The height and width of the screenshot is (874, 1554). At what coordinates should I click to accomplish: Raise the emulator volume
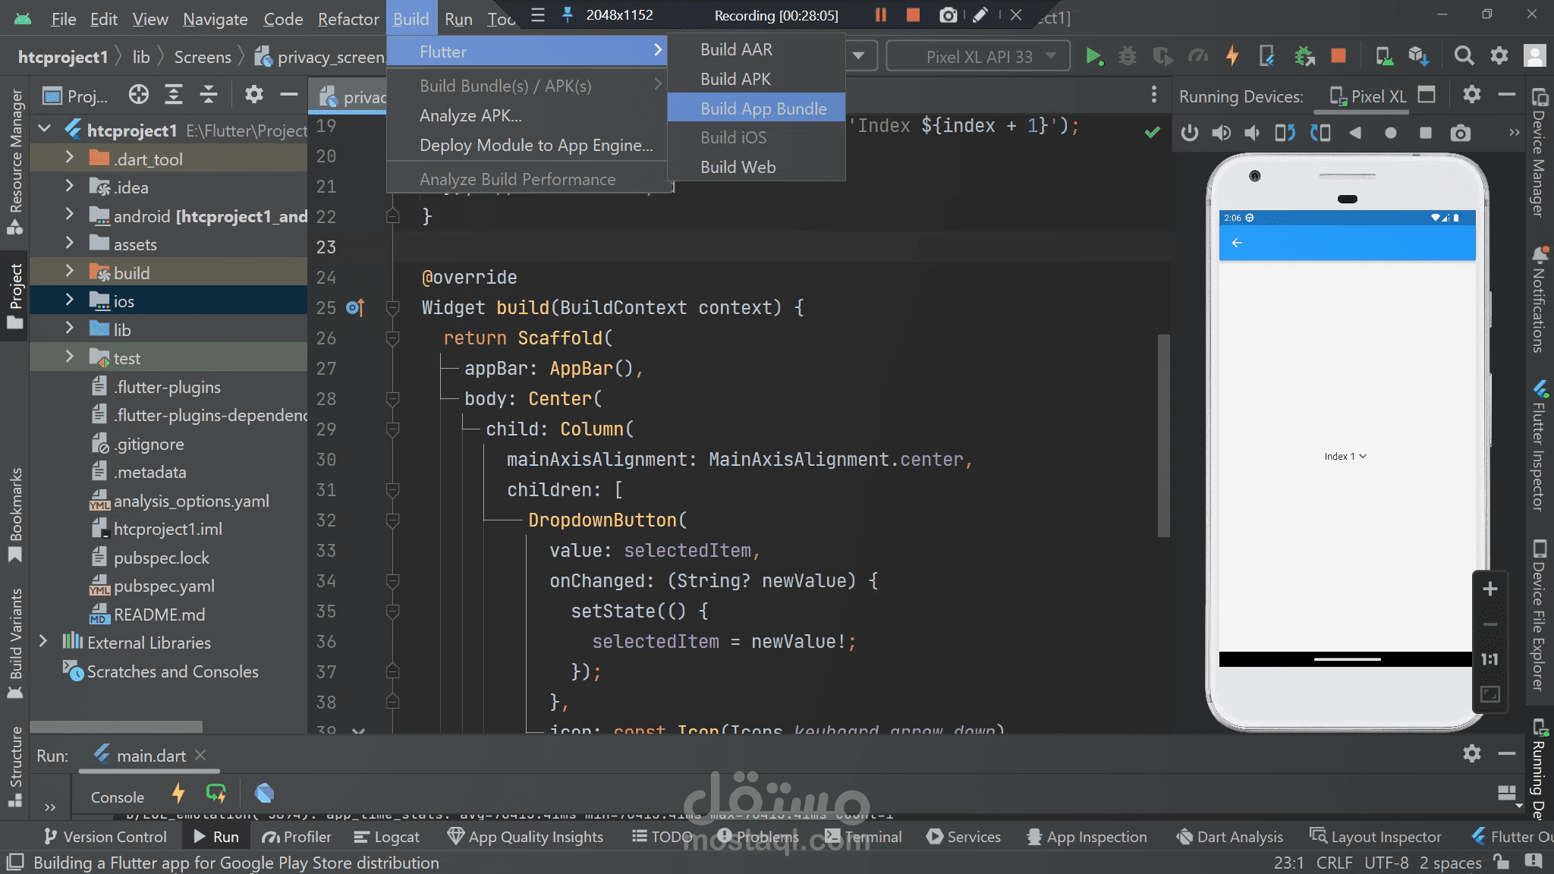(x=1221, y=134)
